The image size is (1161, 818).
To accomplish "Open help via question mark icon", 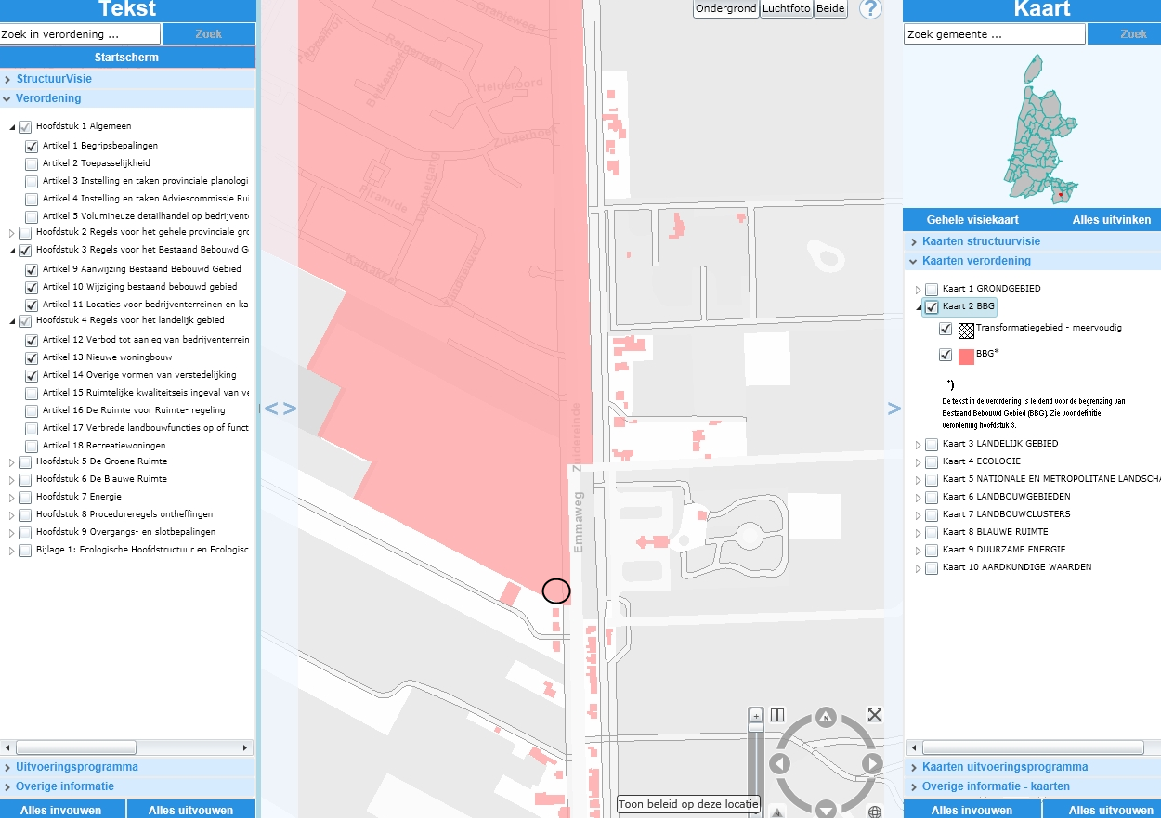I will (x=870, y=9).
